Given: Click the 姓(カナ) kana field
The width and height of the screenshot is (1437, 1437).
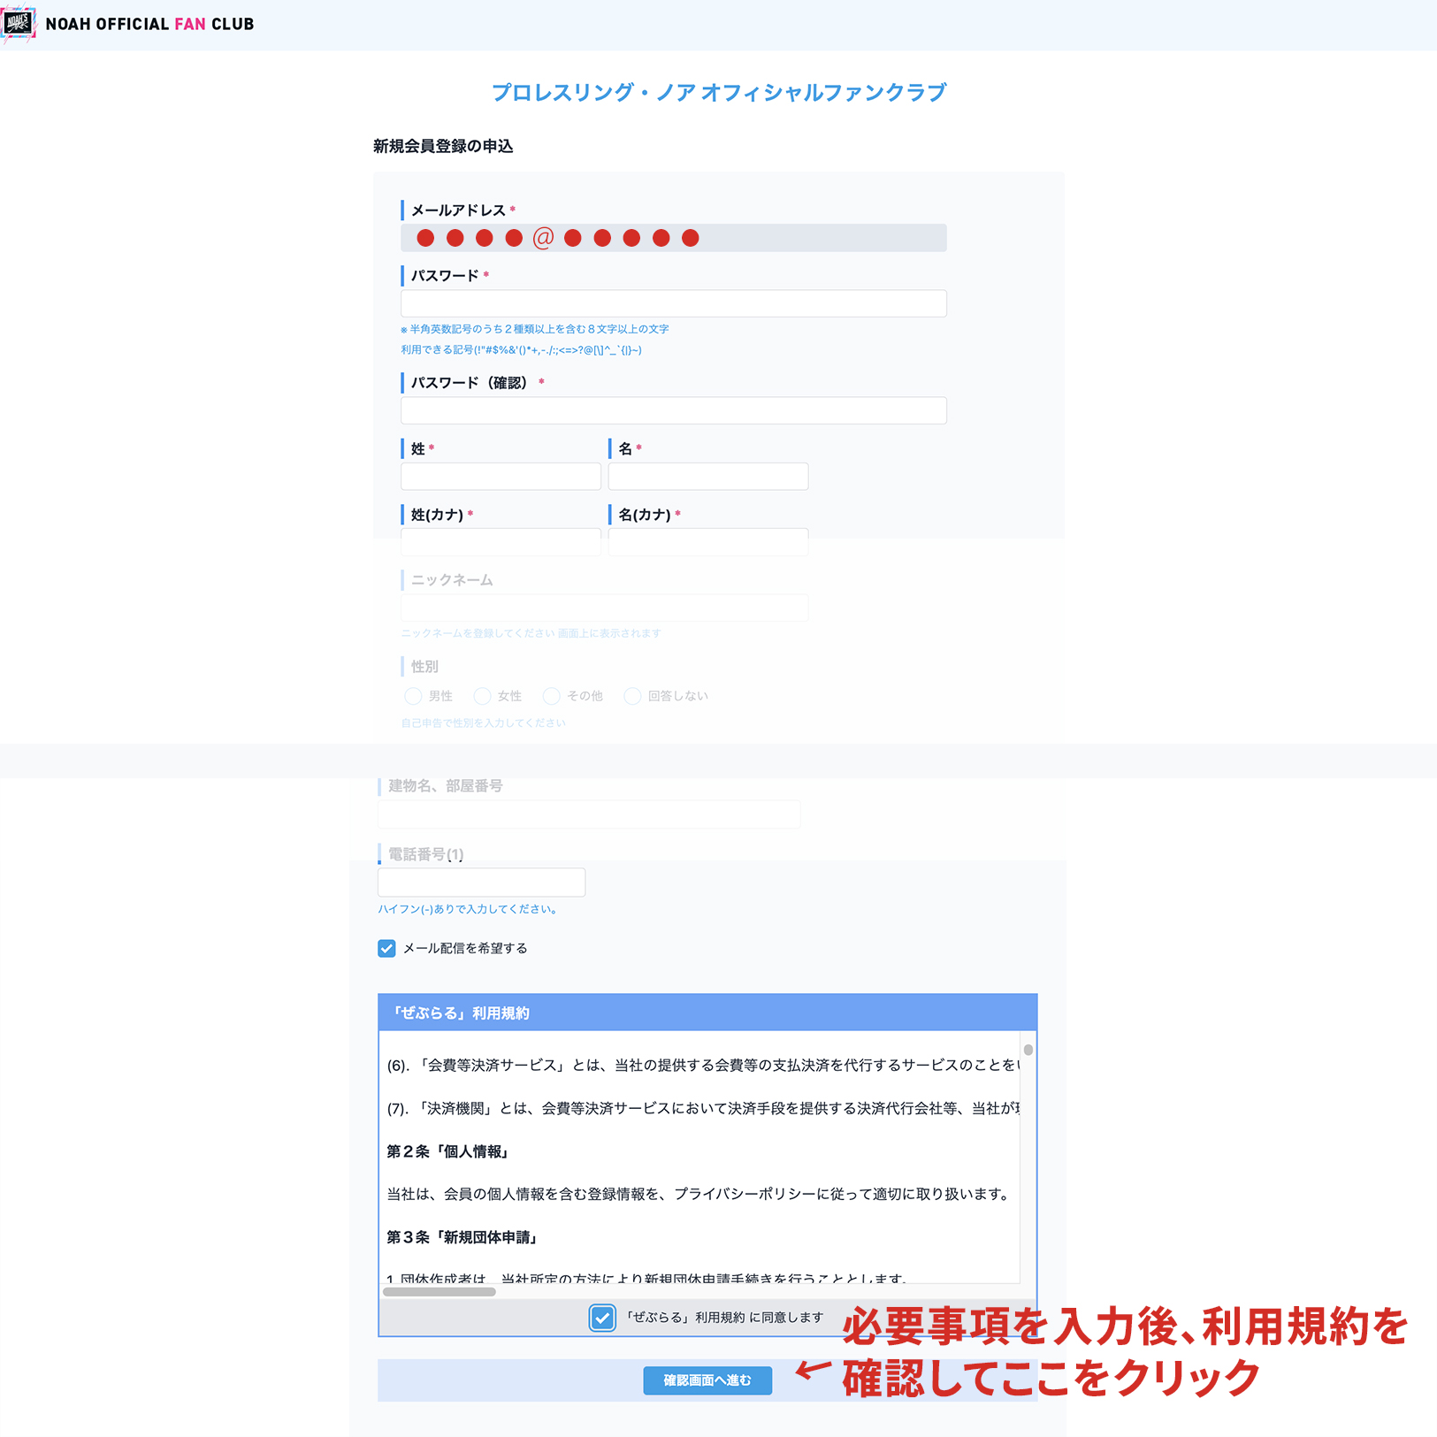Looking at the screenshot, I should (x=501, y=542).
